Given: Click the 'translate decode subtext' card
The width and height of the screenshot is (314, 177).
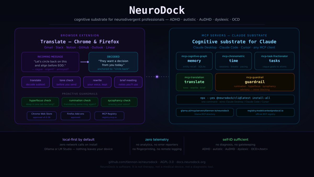Looking at the screenshot, I should coord(36,82).
